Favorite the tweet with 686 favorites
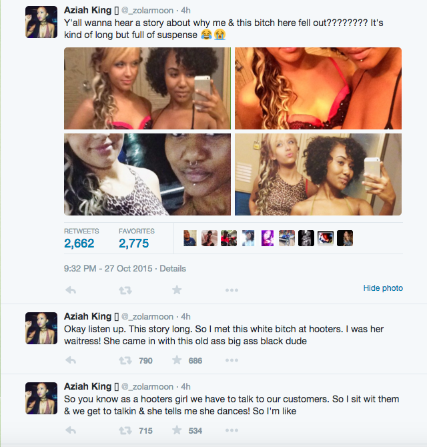This screenshot has width=427, height=447. pos(177,360)
